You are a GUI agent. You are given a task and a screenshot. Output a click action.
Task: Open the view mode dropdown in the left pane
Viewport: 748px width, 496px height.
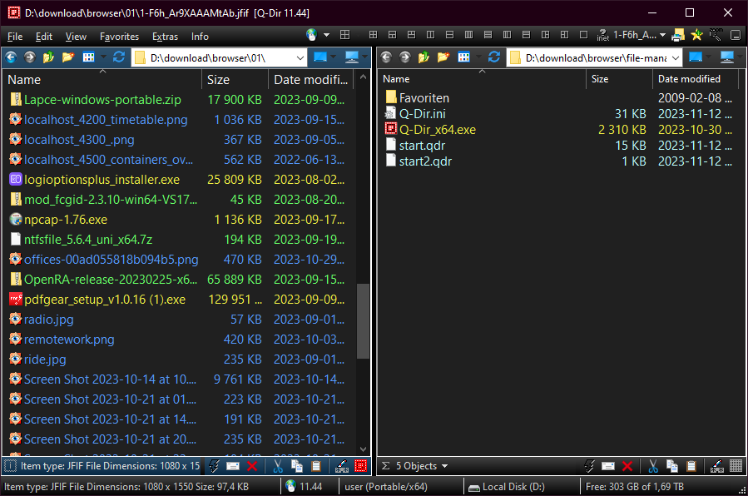click(x=102, y=57)
